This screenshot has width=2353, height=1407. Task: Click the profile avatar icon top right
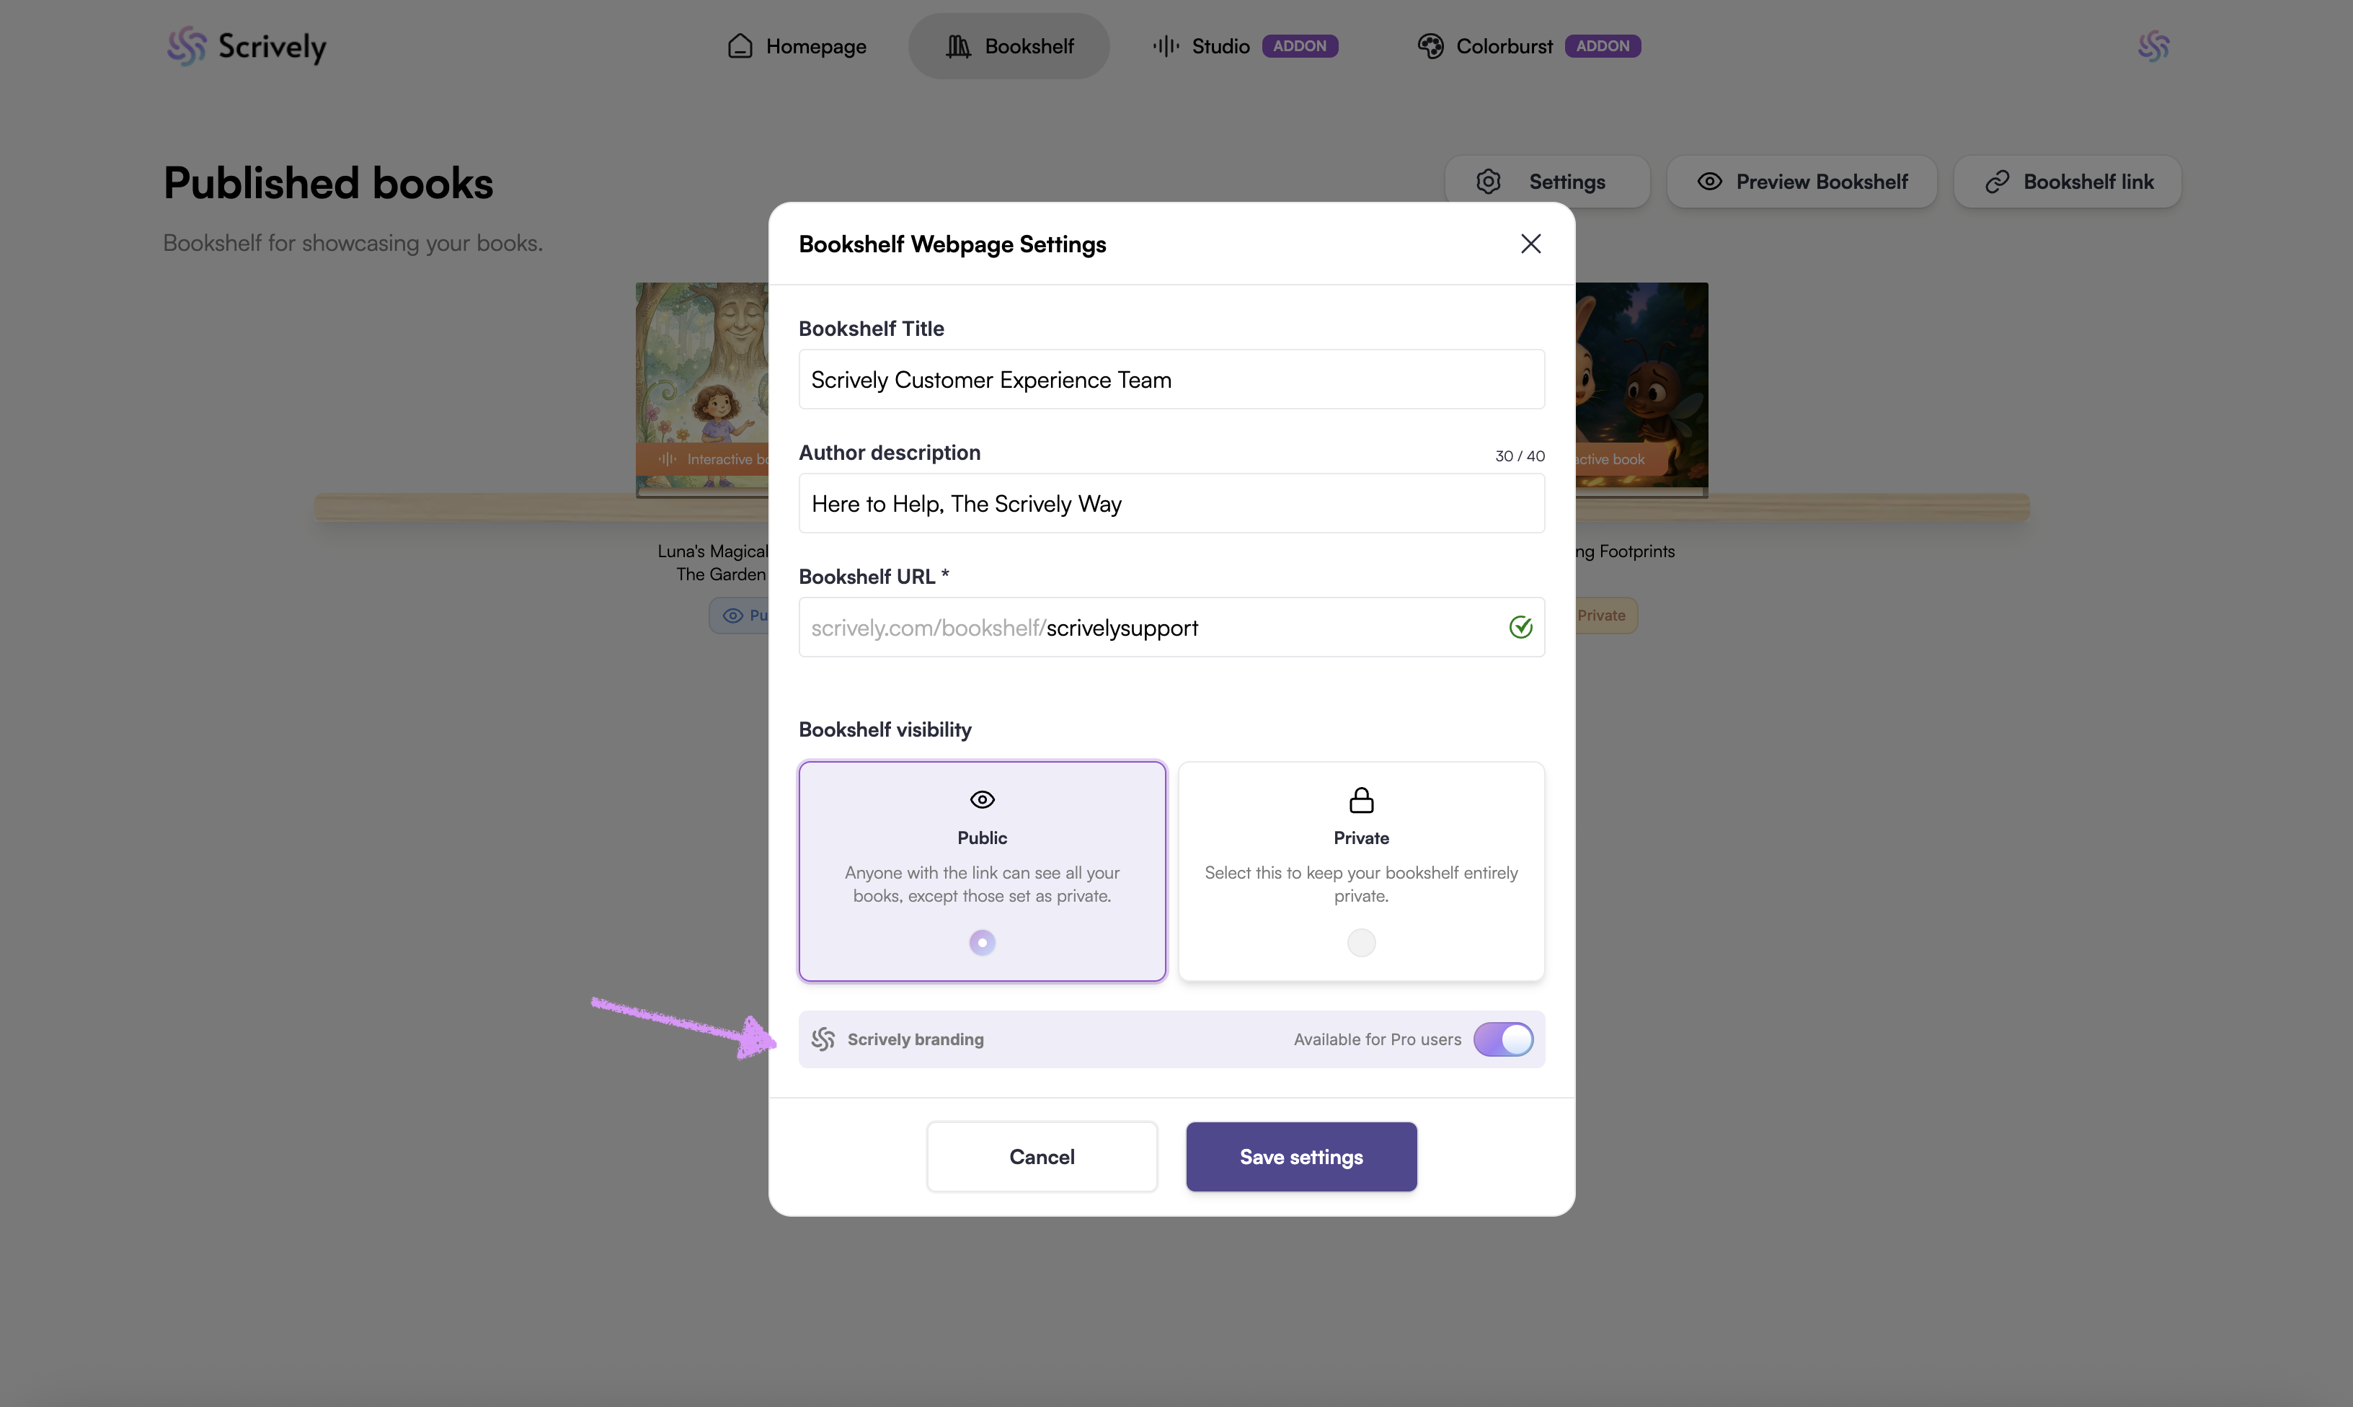click(2153, 45)
